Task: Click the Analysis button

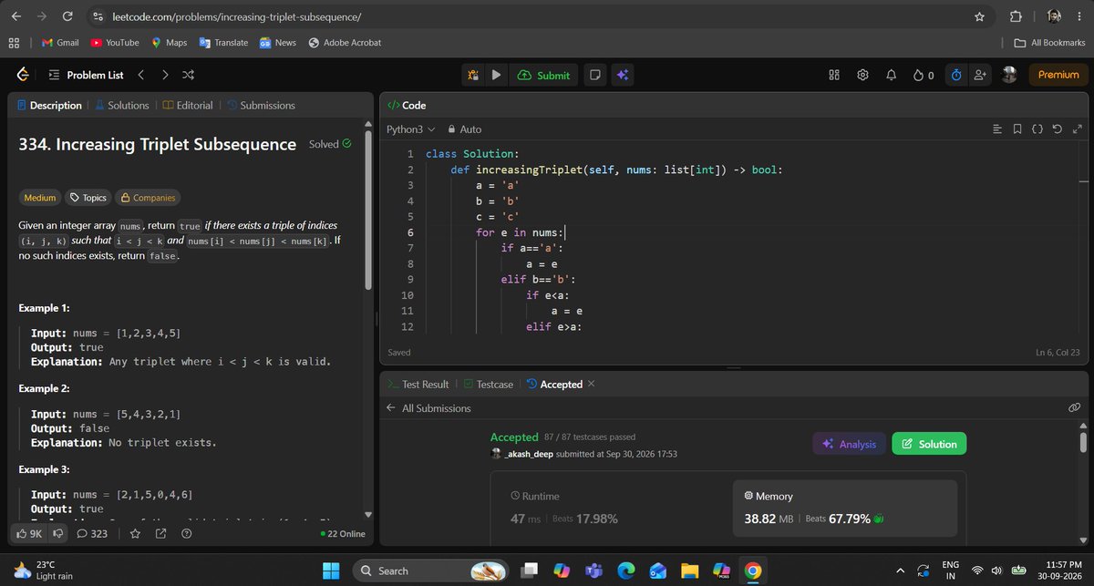Action: tap(849, 444)
